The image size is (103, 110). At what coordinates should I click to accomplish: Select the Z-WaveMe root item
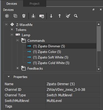pos(24,25)
